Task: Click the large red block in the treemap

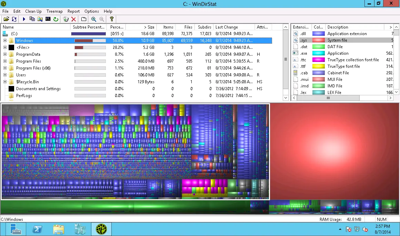Action: tap(334, 151)
